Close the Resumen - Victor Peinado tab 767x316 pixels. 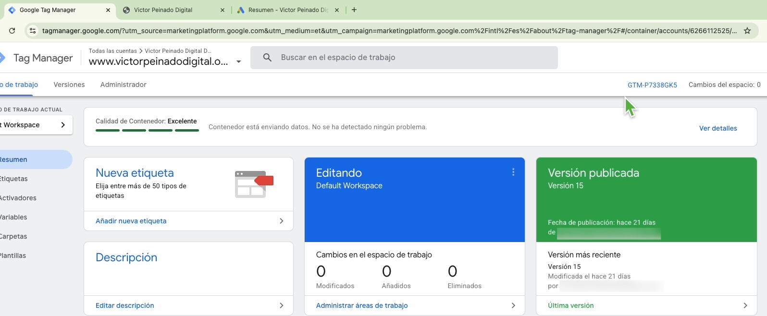pyautogui.click(x=336, y=10)
